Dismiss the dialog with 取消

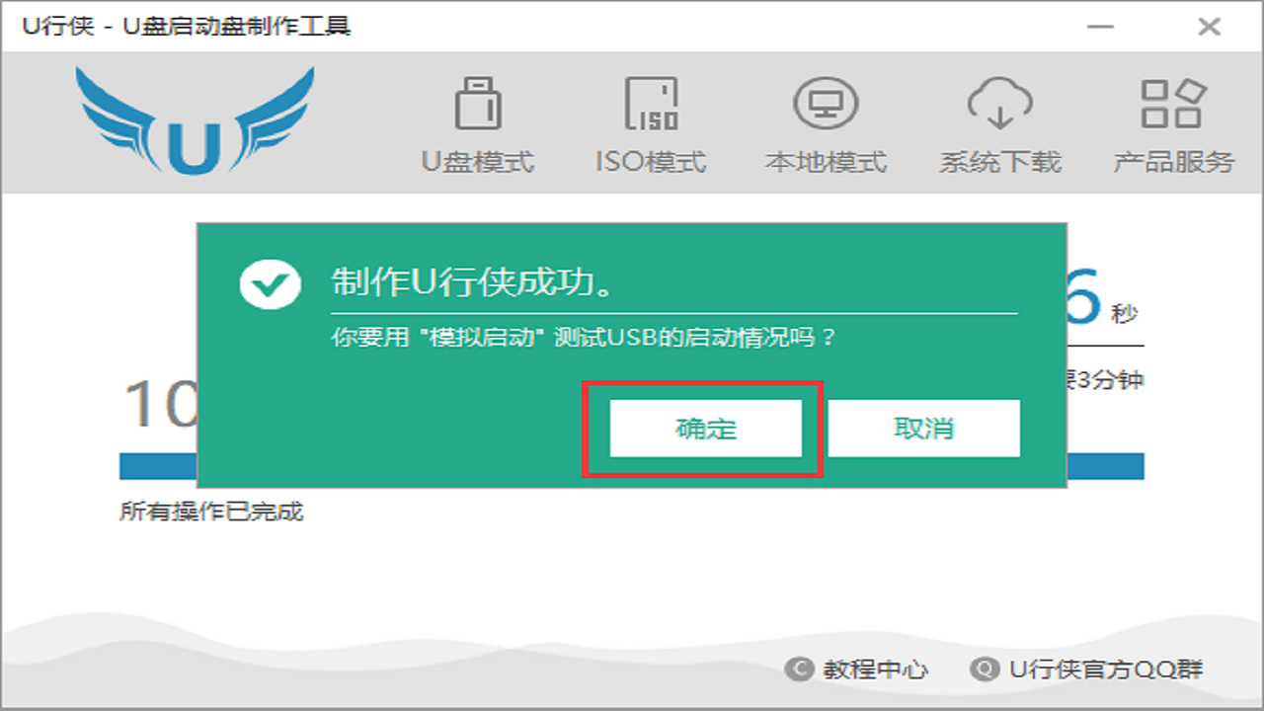click(x=923, y=428)
